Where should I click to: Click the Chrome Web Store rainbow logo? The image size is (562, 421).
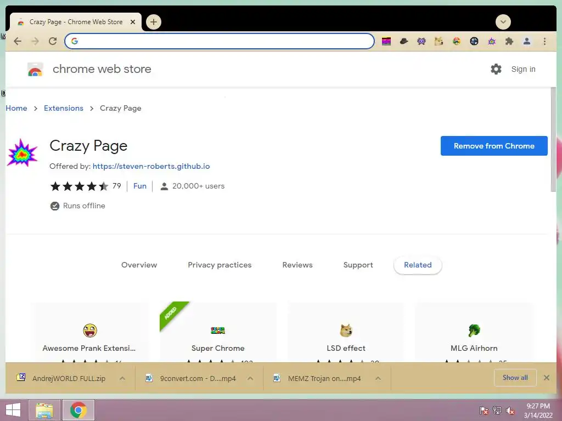click(x=35, y=70)
